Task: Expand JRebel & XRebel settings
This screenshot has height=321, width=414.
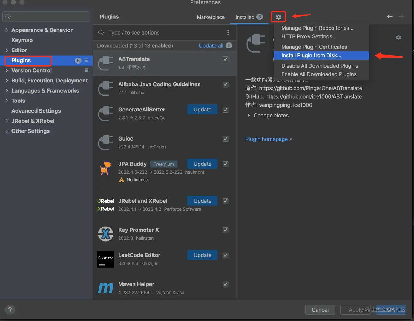Action: pos(7,121)
